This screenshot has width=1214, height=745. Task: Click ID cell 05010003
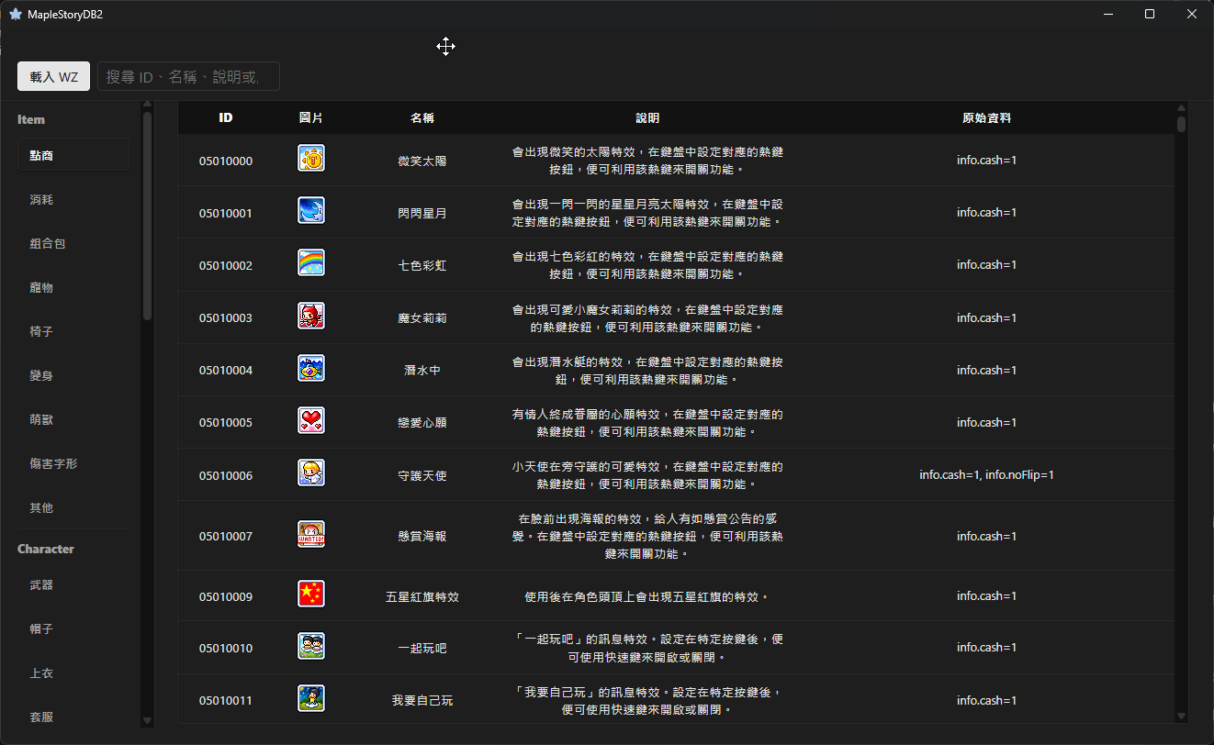pyautogui.click(x=226, y=318)
